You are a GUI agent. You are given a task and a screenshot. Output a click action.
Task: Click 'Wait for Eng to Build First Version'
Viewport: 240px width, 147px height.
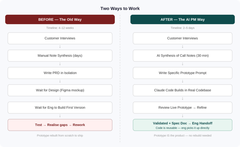click(60, 108)
